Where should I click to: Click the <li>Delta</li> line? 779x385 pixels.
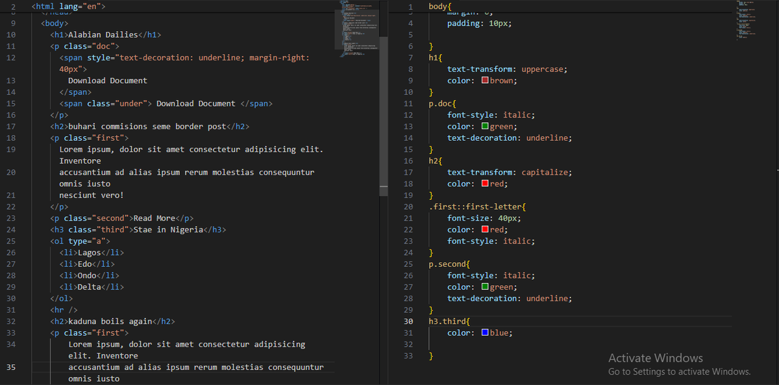tap(92, 287)
